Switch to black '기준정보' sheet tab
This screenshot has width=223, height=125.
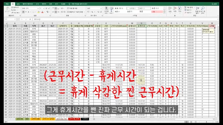tap(85, 119)
